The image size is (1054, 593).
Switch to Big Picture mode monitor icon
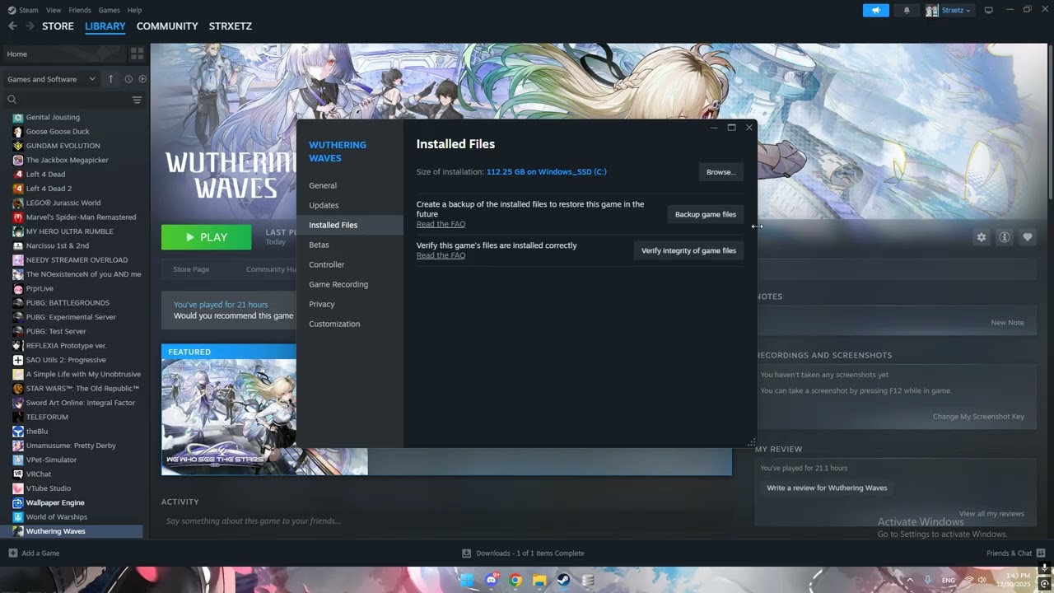coord(988,10)
